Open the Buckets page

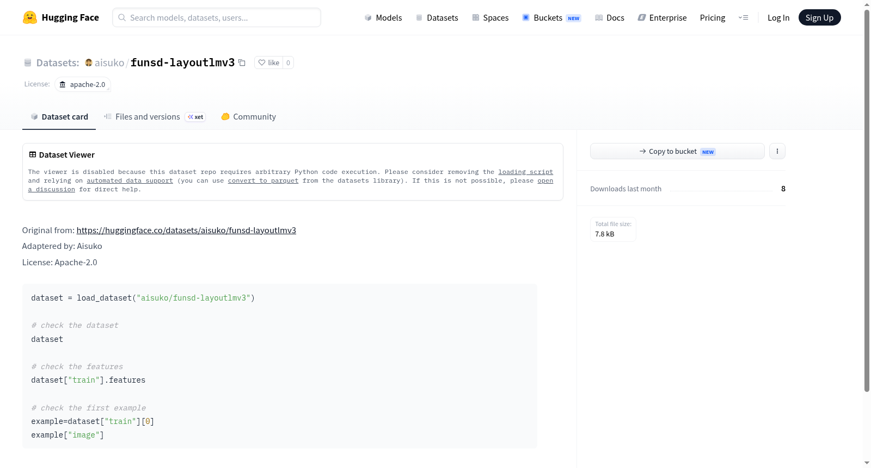(551, 18)
